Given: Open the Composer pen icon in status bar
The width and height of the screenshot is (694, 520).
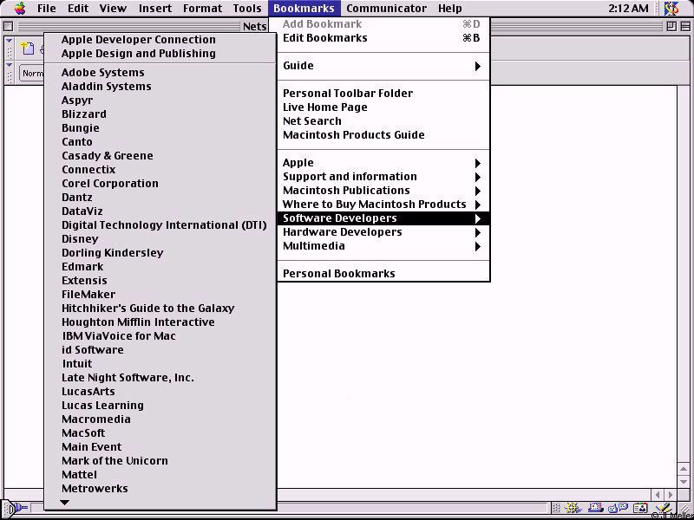Looking at the screenshot, I should click(662, 509).
